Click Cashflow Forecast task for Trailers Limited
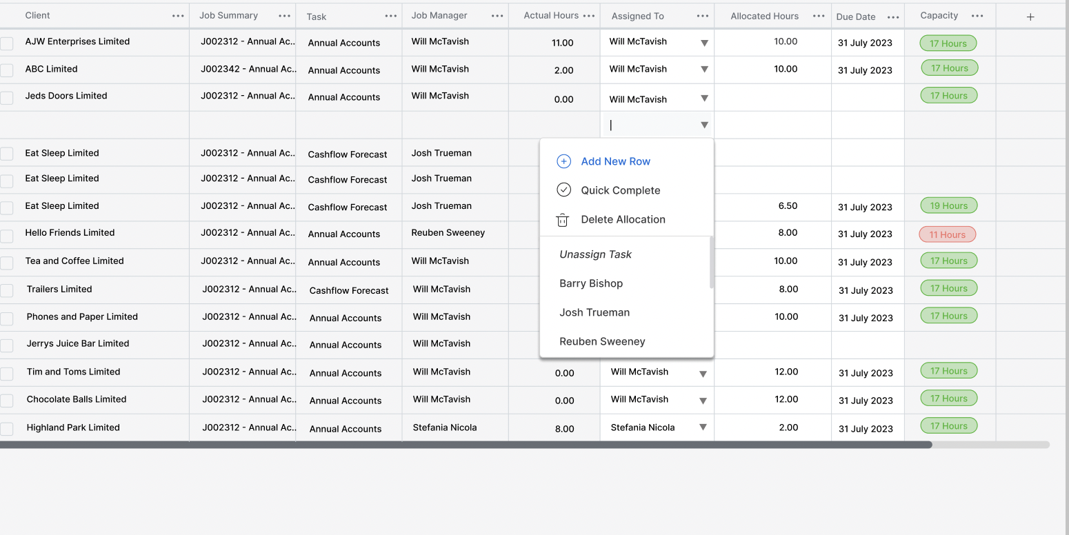Image resolution: width=1069 pixels, height=535 pixels. pyautogui.click(x=349, y=290)
